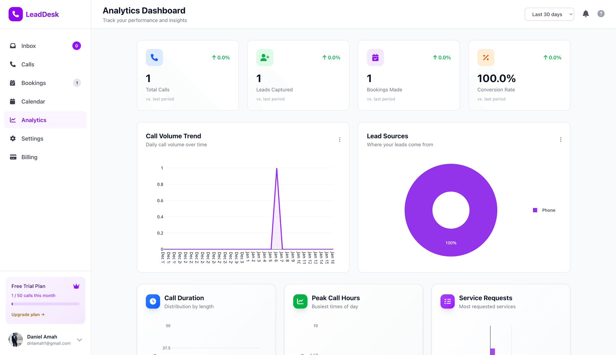
Task: Open the Last 30 days date filter
Action: (549, 14)
